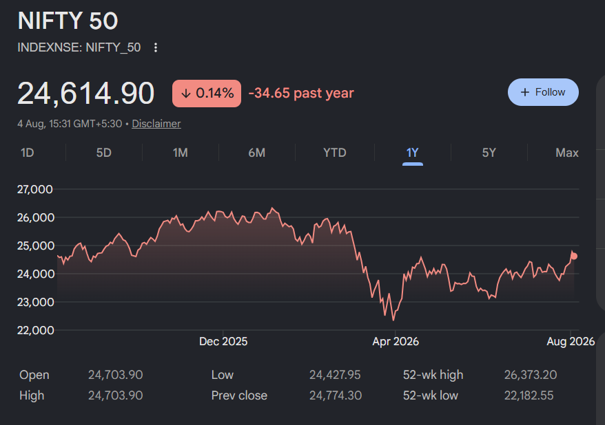Viewport: 605px width, 425px height.
Task: Click the '52-wk high' label
Action: (433, 375)
